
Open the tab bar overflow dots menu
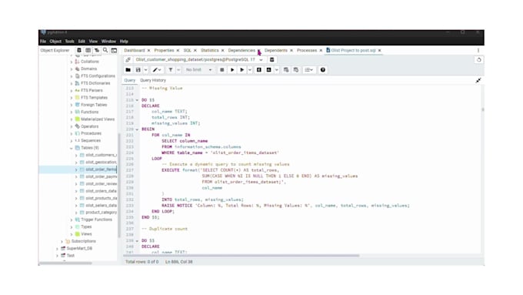(478, 50)
